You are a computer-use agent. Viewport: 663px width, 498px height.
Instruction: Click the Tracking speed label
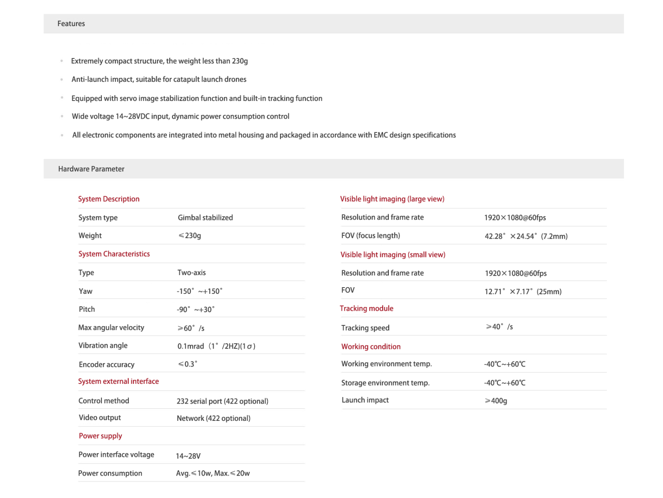click(366, 328)
